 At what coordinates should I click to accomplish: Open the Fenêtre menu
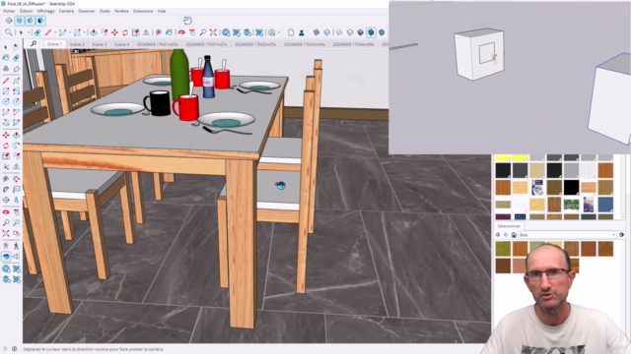[121, 11]
